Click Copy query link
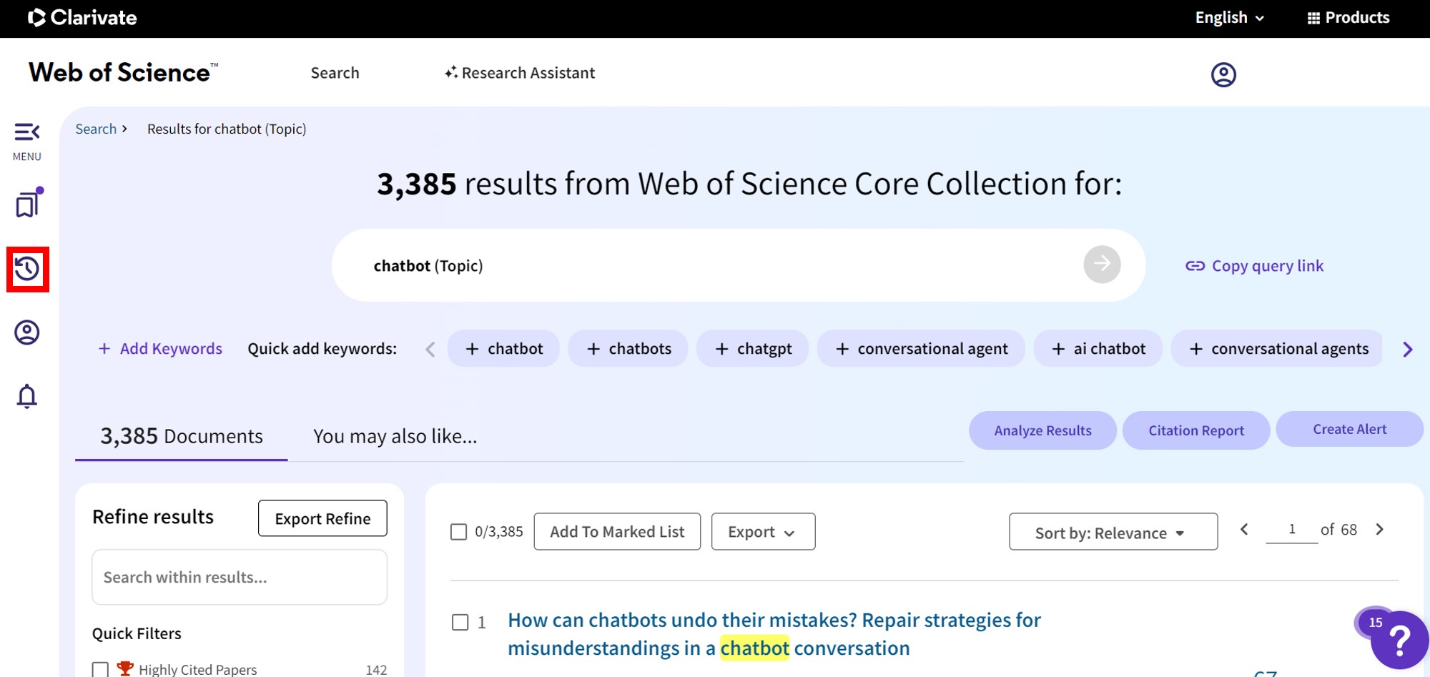The height and width of the screenshot is (677, 1430). click(x=1255, y=266)
